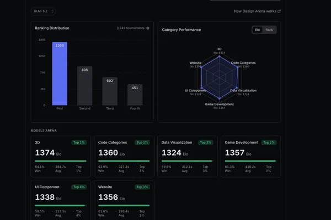Open the Website card with 1356 Elo
This screenshot has width=331, height=220.
(x=124, y=200)
